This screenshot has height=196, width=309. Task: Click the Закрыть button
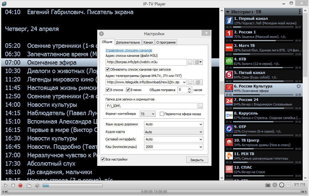[197, 160]
